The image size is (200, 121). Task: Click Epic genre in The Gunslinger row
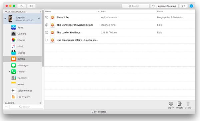pos(159,25)
